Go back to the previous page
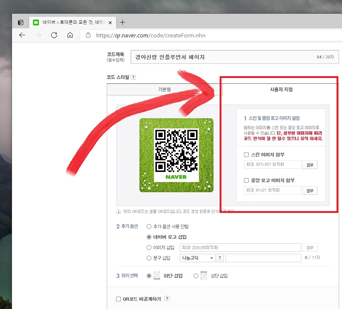The height and width of the screenshot is (309, 342). tap(22, 35)
